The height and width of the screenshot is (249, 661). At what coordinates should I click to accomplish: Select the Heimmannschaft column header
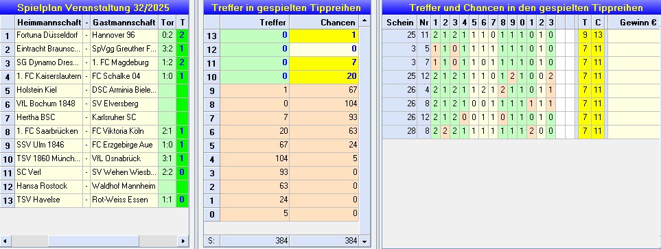(x=49, y=23)
